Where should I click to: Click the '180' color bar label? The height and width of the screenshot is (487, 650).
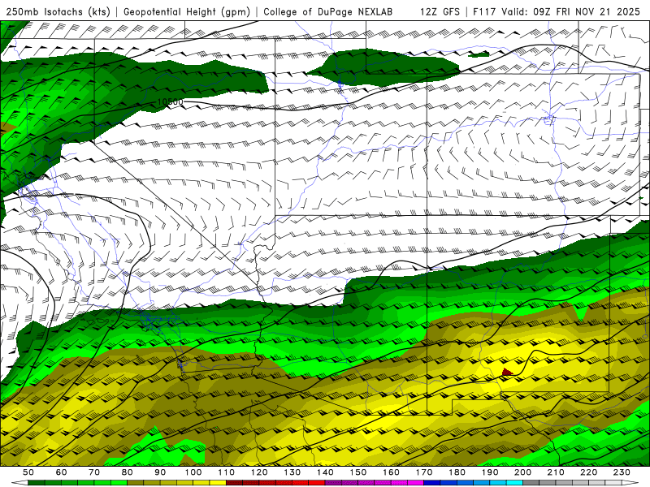[457, 472]
